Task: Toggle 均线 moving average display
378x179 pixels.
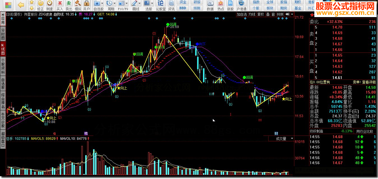Action: (x=252, y=14)
